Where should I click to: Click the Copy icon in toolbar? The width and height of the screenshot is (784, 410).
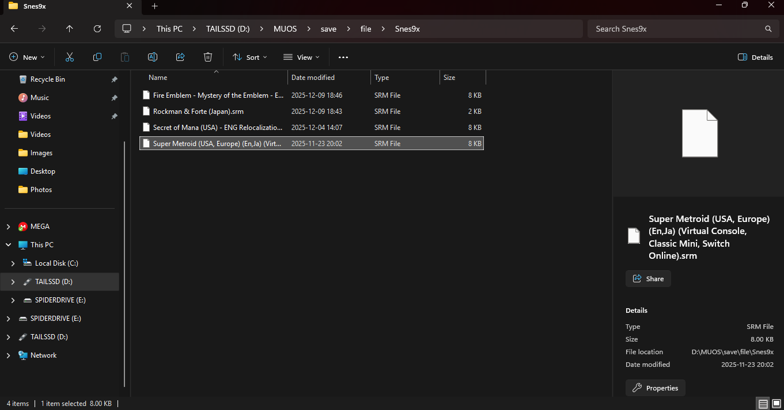pos(97,57)
